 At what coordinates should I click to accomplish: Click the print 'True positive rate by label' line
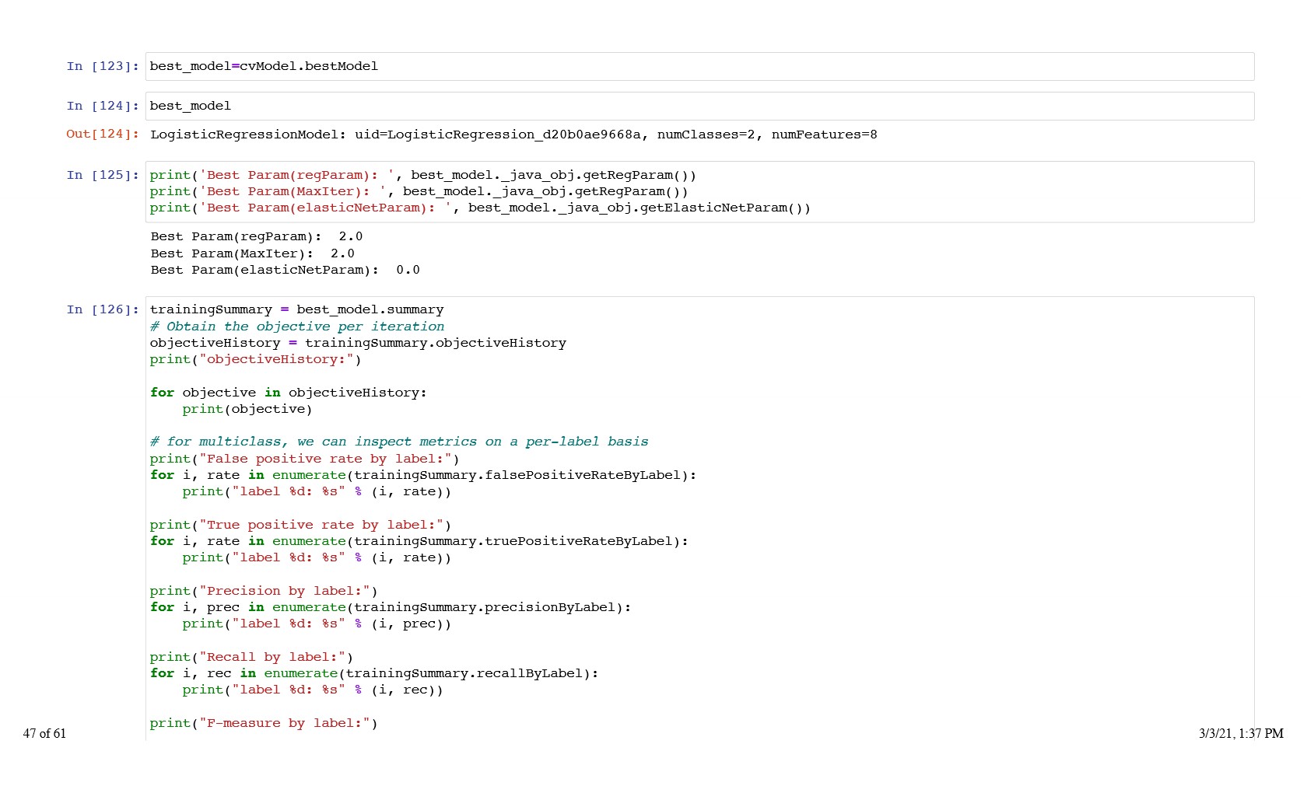(300, 525)
